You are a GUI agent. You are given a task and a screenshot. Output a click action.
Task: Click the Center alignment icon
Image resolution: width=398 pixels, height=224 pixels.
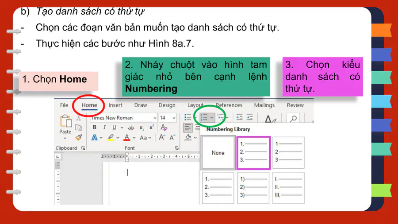point(198,127)
